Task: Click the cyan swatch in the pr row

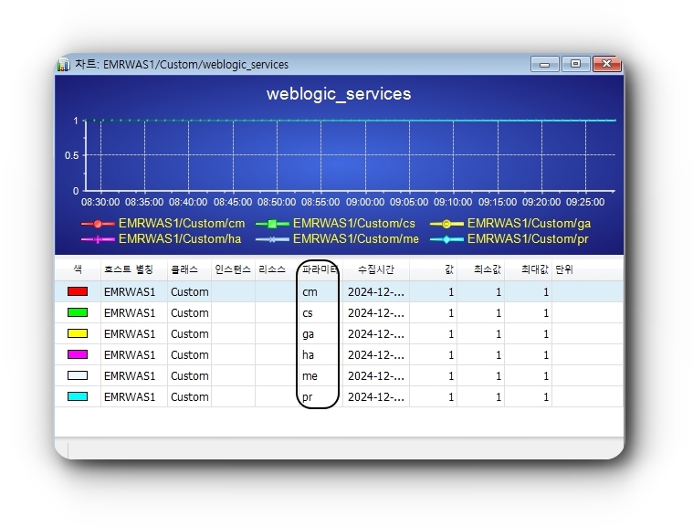Action: (78, 397)
